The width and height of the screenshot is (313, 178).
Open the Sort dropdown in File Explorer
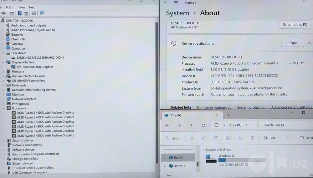pyautogui.click(x=271, y=138)
